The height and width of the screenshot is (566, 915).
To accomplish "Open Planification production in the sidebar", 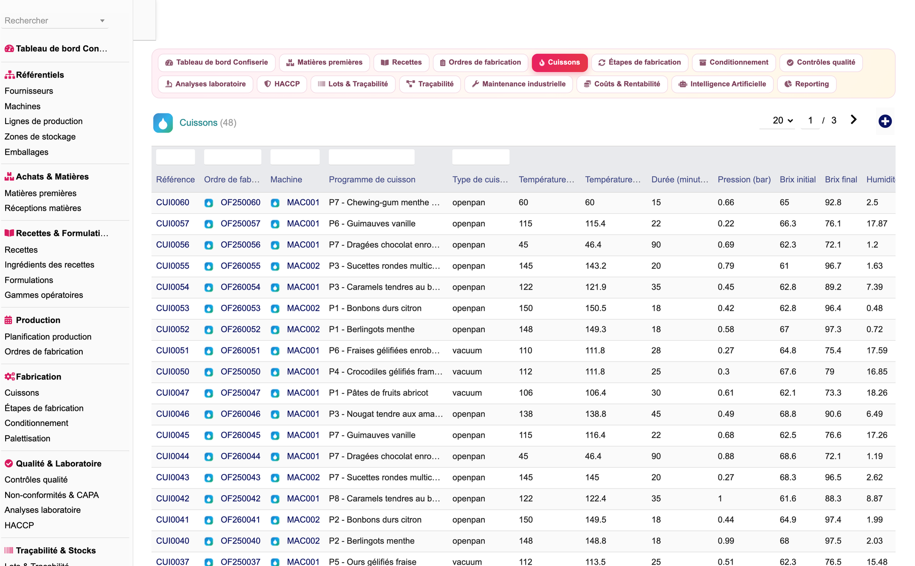I will 48,337.
